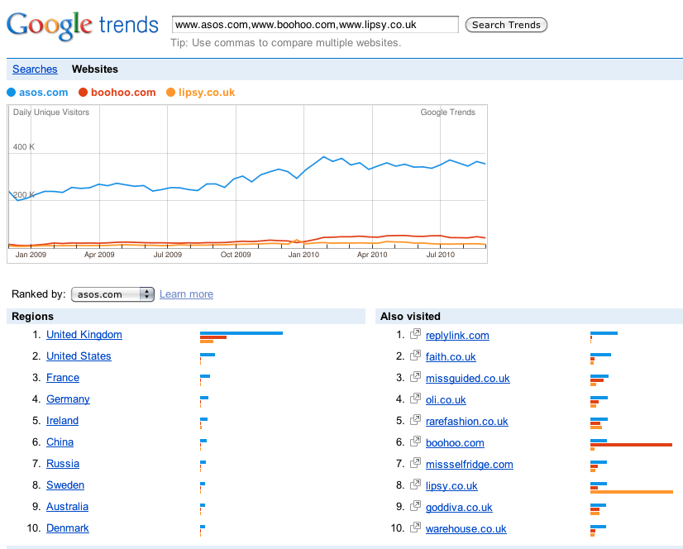Image resolution: width=683 pixels, height=549 pixels.
Task: Open the Learn more link
Action: (186, 294)
